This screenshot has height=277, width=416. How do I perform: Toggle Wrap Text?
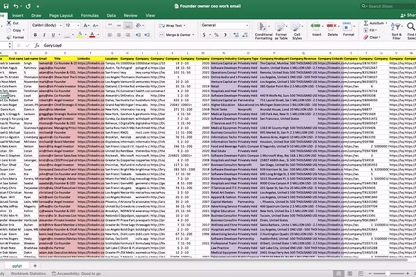point(172,26)
